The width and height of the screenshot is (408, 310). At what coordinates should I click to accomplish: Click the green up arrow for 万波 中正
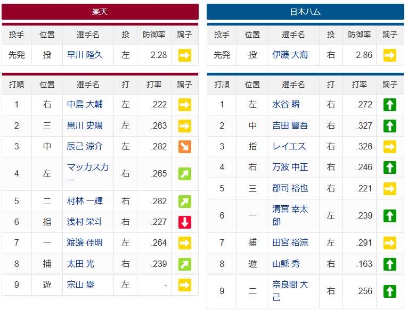[390, 167]
